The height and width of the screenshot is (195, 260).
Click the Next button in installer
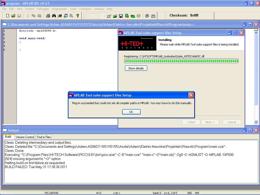click(x=210, y=122)
